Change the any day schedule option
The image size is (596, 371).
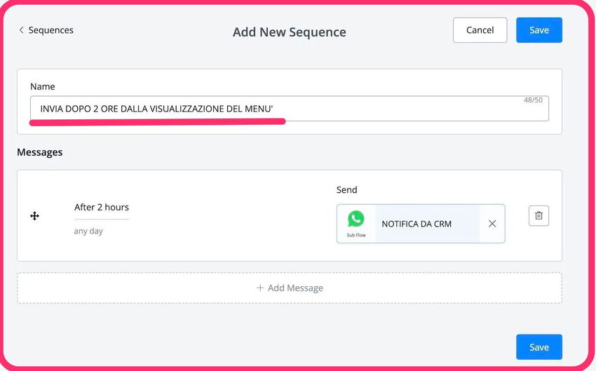pyautogui.click(x=88, y=231)
